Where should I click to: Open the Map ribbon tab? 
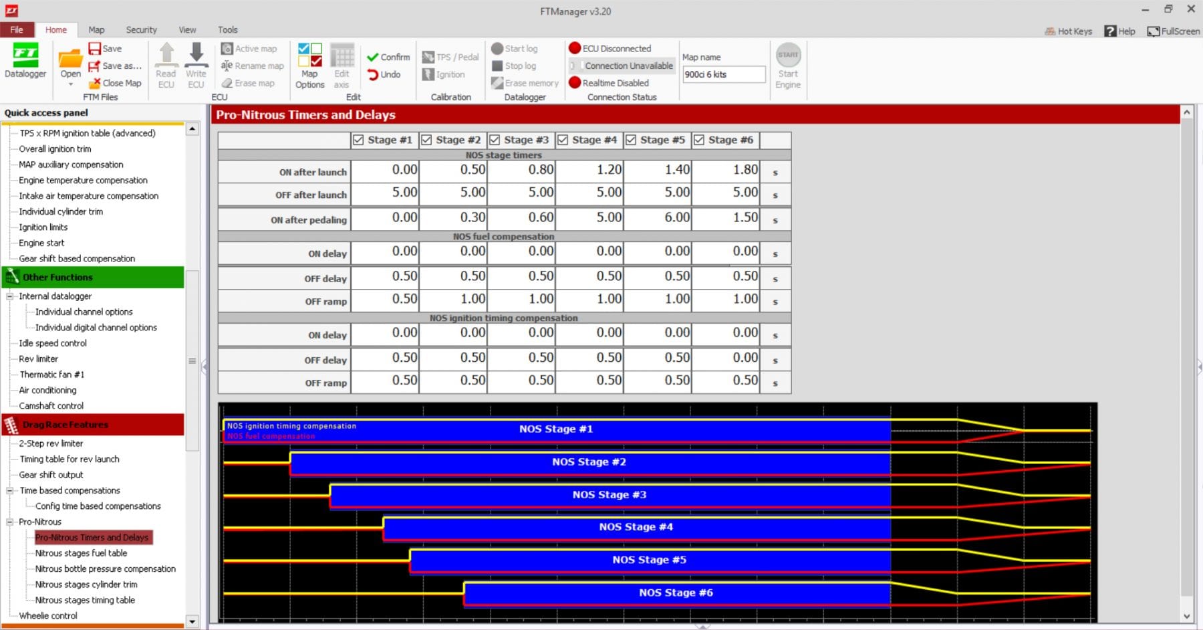point(96,29)
